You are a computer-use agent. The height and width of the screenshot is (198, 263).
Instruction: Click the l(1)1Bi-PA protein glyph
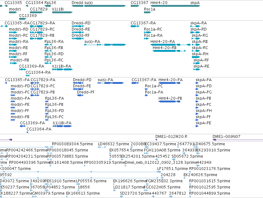click(62, 126)
